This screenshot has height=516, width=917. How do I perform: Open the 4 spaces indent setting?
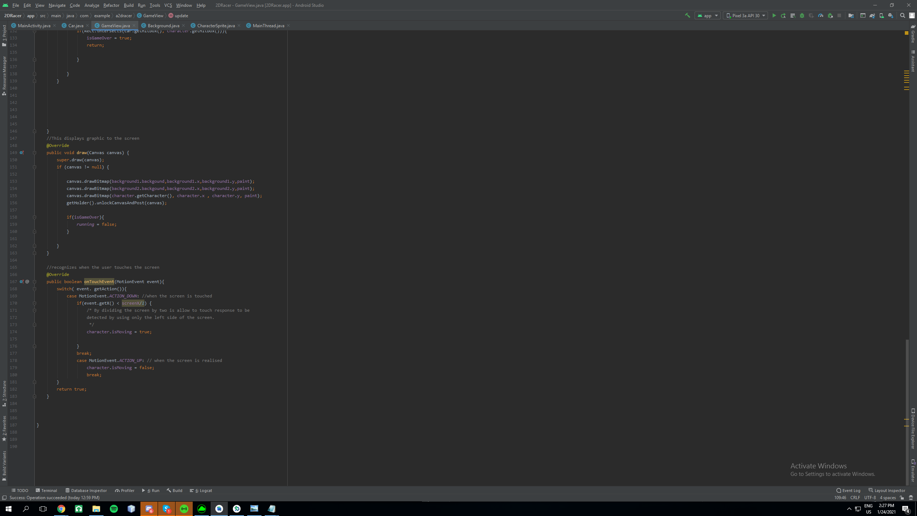pos(888,497)
